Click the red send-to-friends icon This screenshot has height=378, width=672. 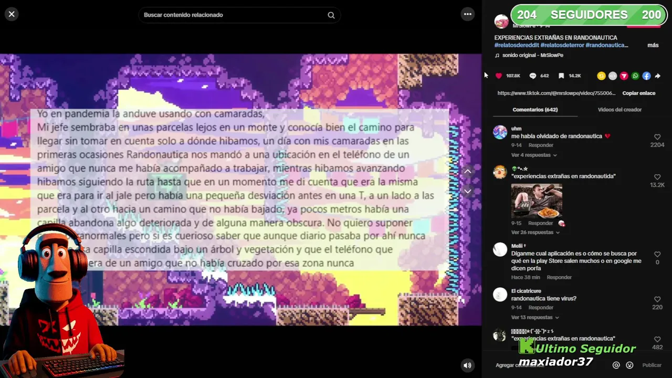pyautogui.click(x=624, y=76)
